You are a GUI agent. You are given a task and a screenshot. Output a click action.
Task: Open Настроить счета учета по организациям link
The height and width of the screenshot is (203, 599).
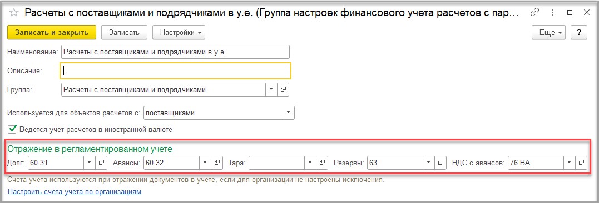pyautogui.click(x=75, y=191)
